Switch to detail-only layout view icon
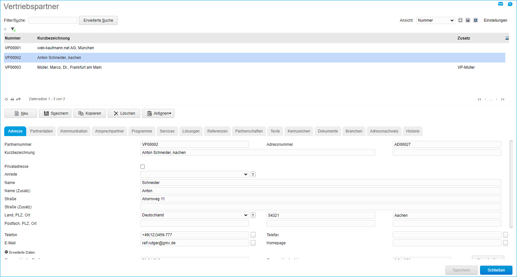517x277 pixels. (476, 20)
